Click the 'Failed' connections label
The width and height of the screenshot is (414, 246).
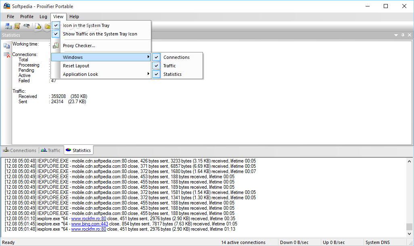(24, 81)
